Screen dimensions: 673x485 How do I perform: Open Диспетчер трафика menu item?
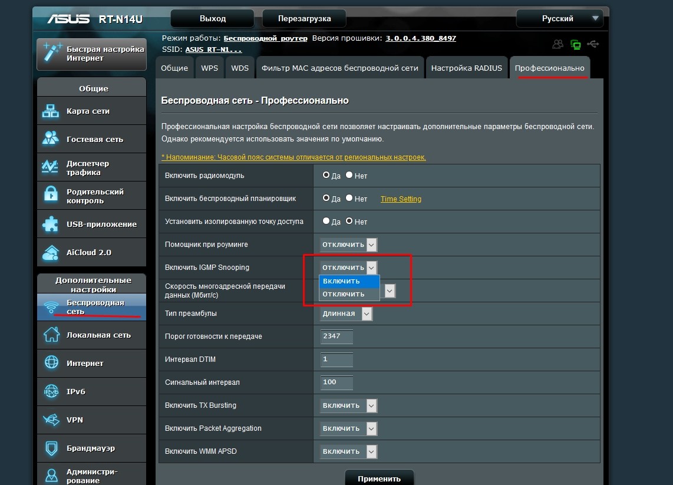pyautogui.click(x=91, y=167)
